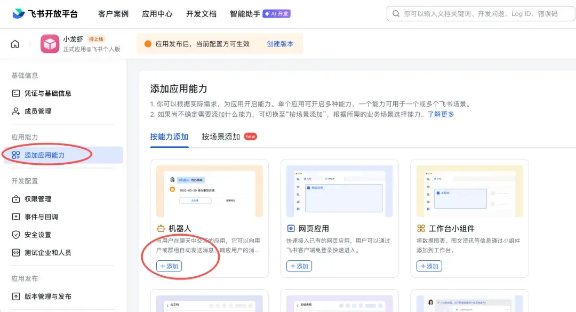Click the Feishu Open Platform logo

point(45,14)
